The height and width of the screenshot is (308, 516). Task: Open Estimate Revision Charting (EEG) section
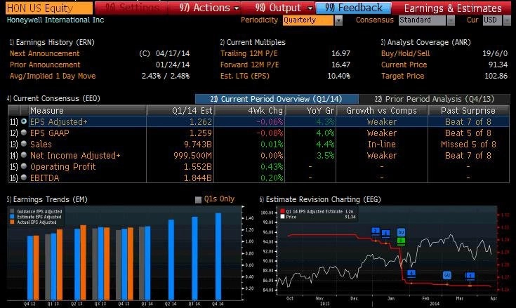click(320, 199)
